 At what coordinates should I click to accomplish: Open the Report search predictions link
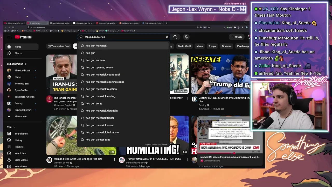coord(156,145)
